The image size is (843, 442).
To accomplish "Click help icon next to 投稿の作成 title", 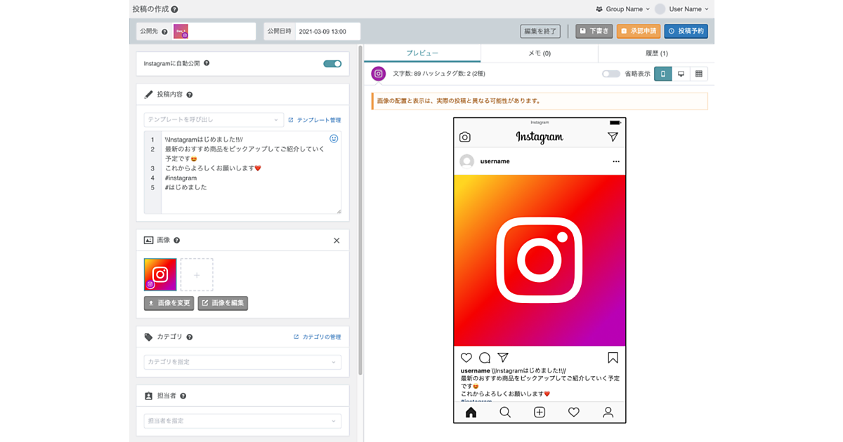I will pyautogui.click(x=174, y=10).
